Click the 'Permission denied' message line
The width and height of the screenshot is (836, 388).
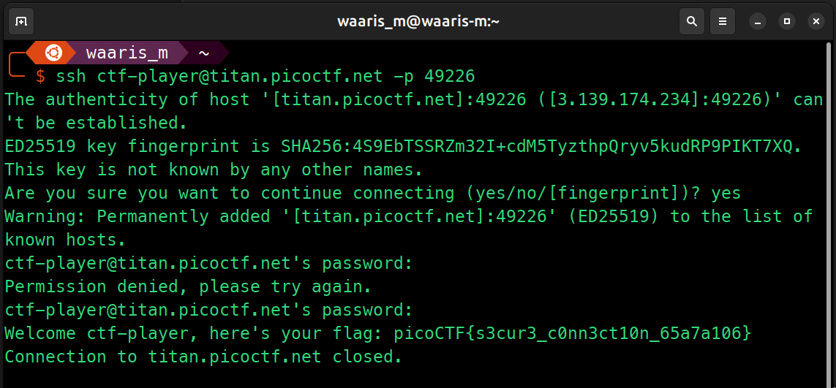click(188, 286)
